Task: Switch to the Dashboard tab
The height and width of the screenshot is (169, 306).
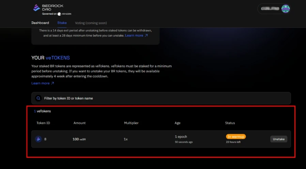Action: point(40,23)
